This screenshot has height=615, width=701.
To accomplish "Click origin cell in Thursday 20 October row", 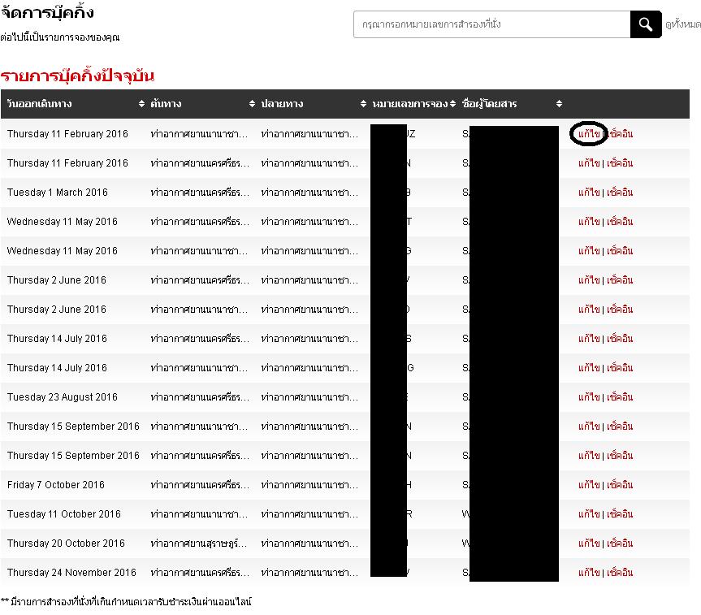I will [199, 543].
